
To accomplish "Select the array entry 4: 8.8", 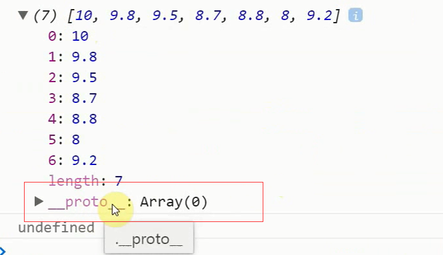I will pos(73,119).
